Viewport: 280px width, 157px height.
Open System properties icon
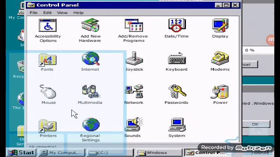click(177, 125)
